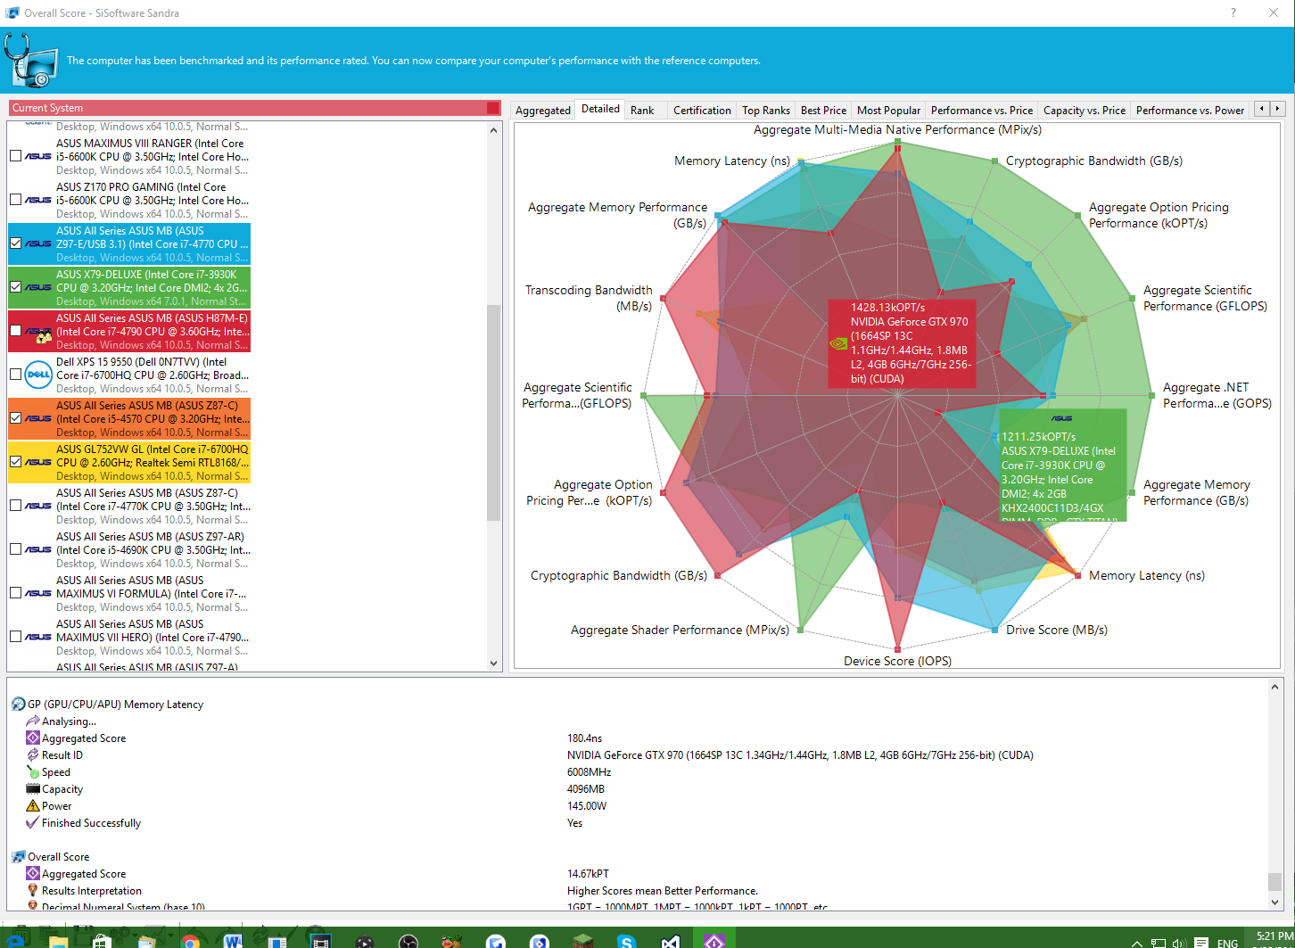Click the 14.67kPT overall score value
This screenshot has width=1295, height=948.
tap(589, 873)
